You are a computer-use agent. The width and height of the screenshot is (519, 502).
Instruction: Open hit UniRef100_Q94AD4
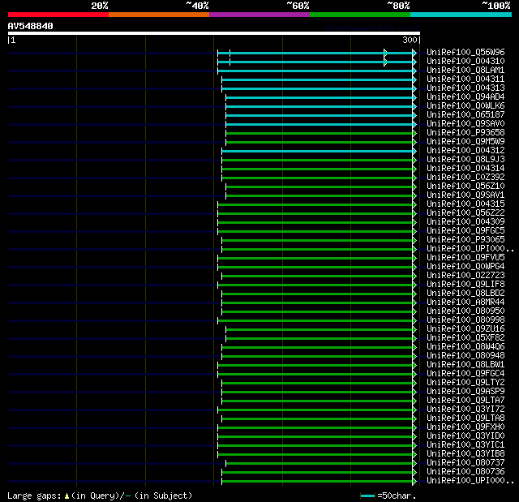pos(465,97)
